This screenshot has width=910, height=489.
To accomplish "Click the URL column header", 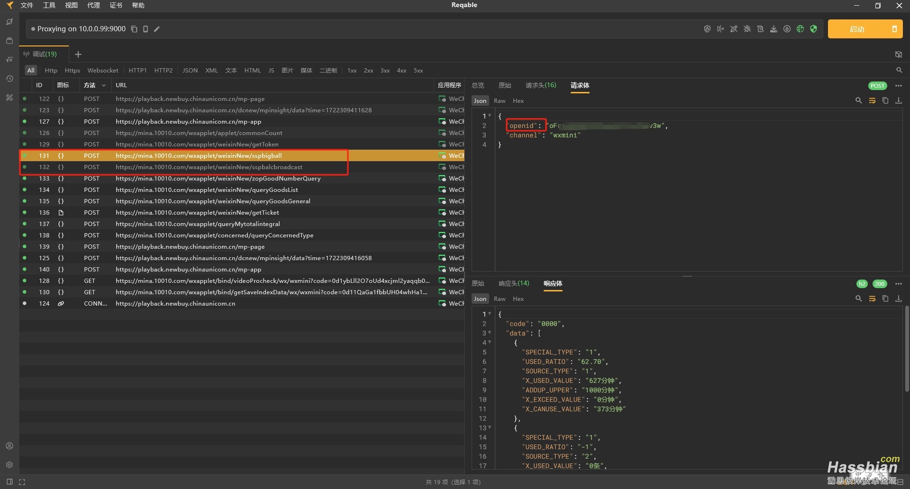I will pyautogui.click(x=121, y=85).
